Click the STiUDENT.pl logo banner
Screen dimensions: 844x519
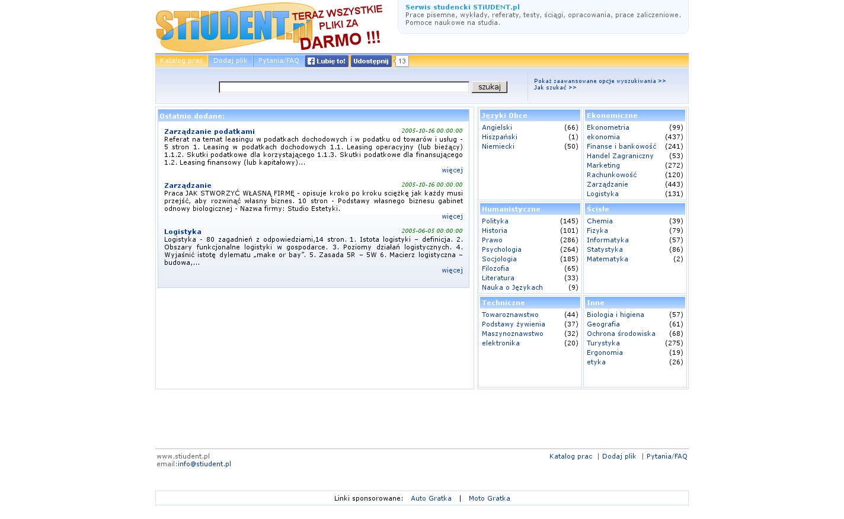click(270, 28)
